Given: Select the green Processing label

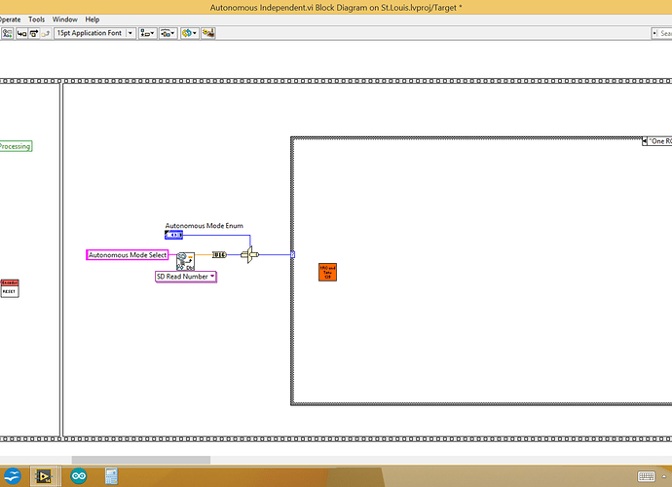Looking at the screenshot, I should click(x=16, y=146).
